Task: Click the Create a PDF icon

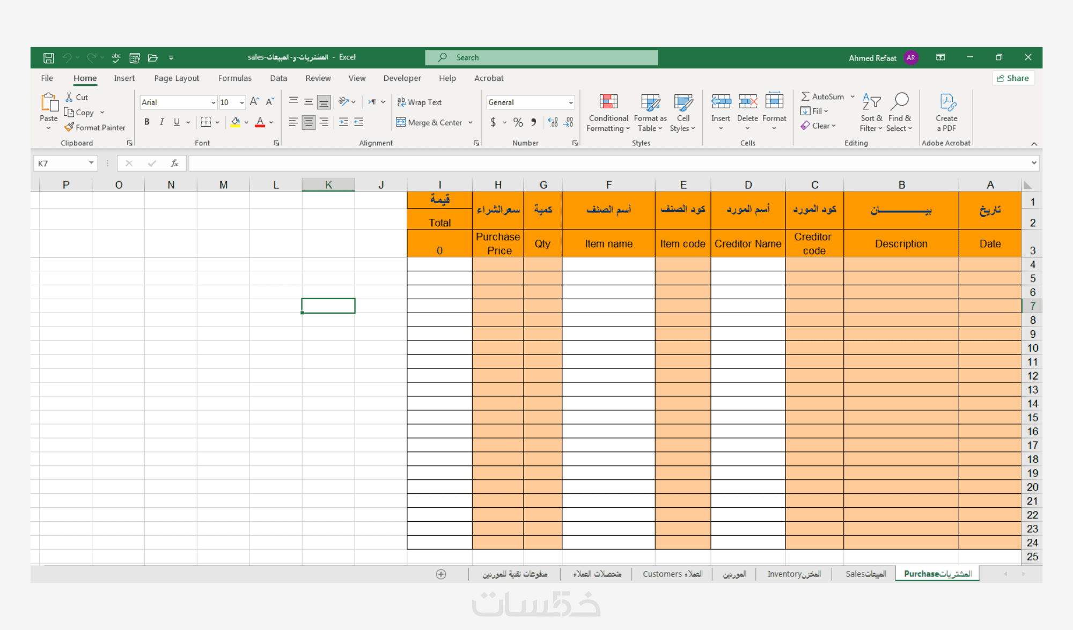Action: click(946, 102)
